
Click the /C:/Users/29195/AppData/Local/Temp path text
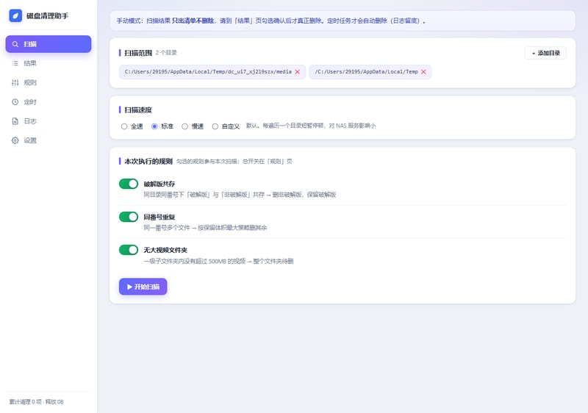click(x=366, y=72)
